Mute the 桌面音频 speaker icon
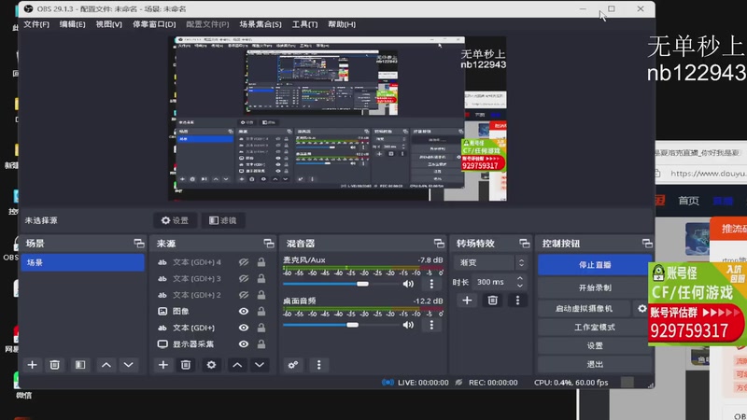The image size is (747, 420). coord(408,325)
